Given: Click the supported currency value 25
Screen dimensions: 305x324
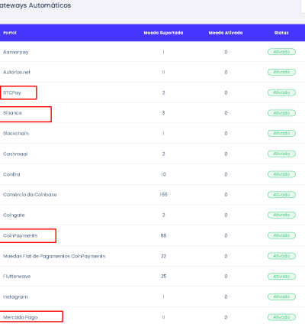Looking at the screenshot, I should click(x=163, y=277).
